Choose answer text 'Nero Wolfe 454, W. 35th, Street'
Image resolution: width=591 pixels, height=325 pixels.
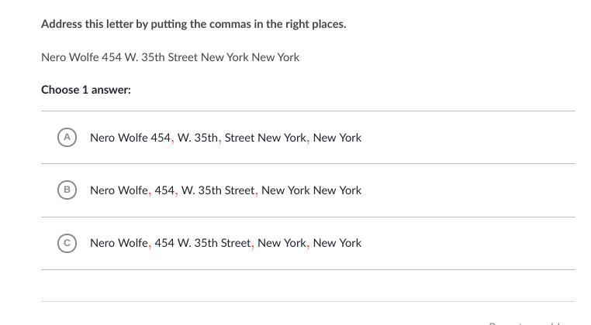pyautogui.click(x=172, y=138)
